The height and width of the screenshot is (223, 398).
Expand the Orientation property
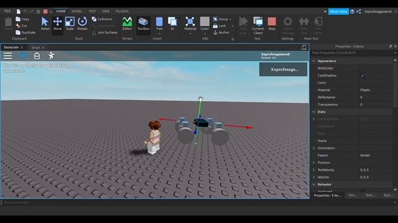click(314, 148)
